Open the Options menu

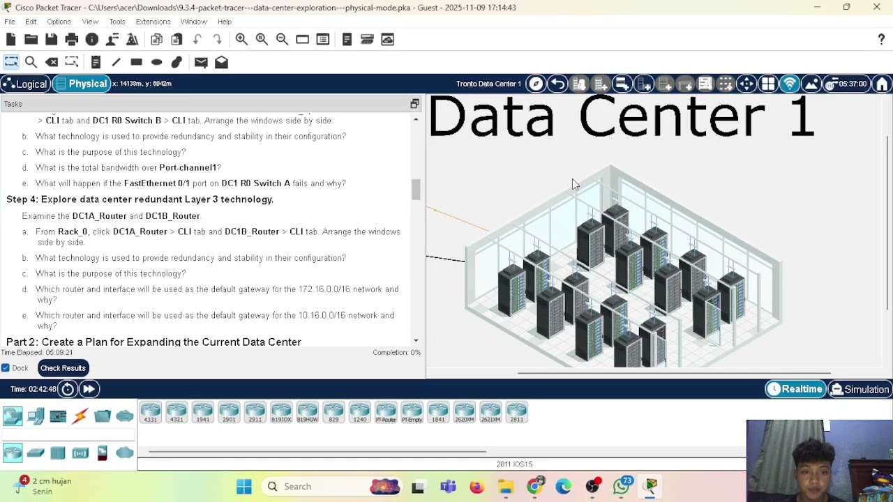pos(59,22)
